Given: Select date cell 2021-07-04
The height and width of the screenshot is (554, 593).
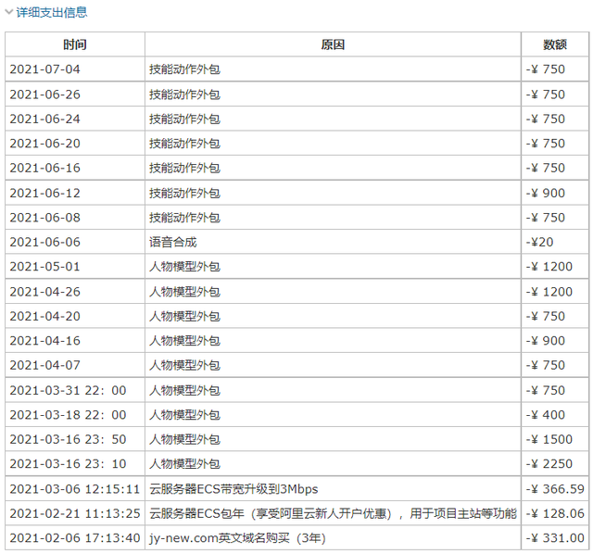Looking at the screenshot, I should [75, 69].
